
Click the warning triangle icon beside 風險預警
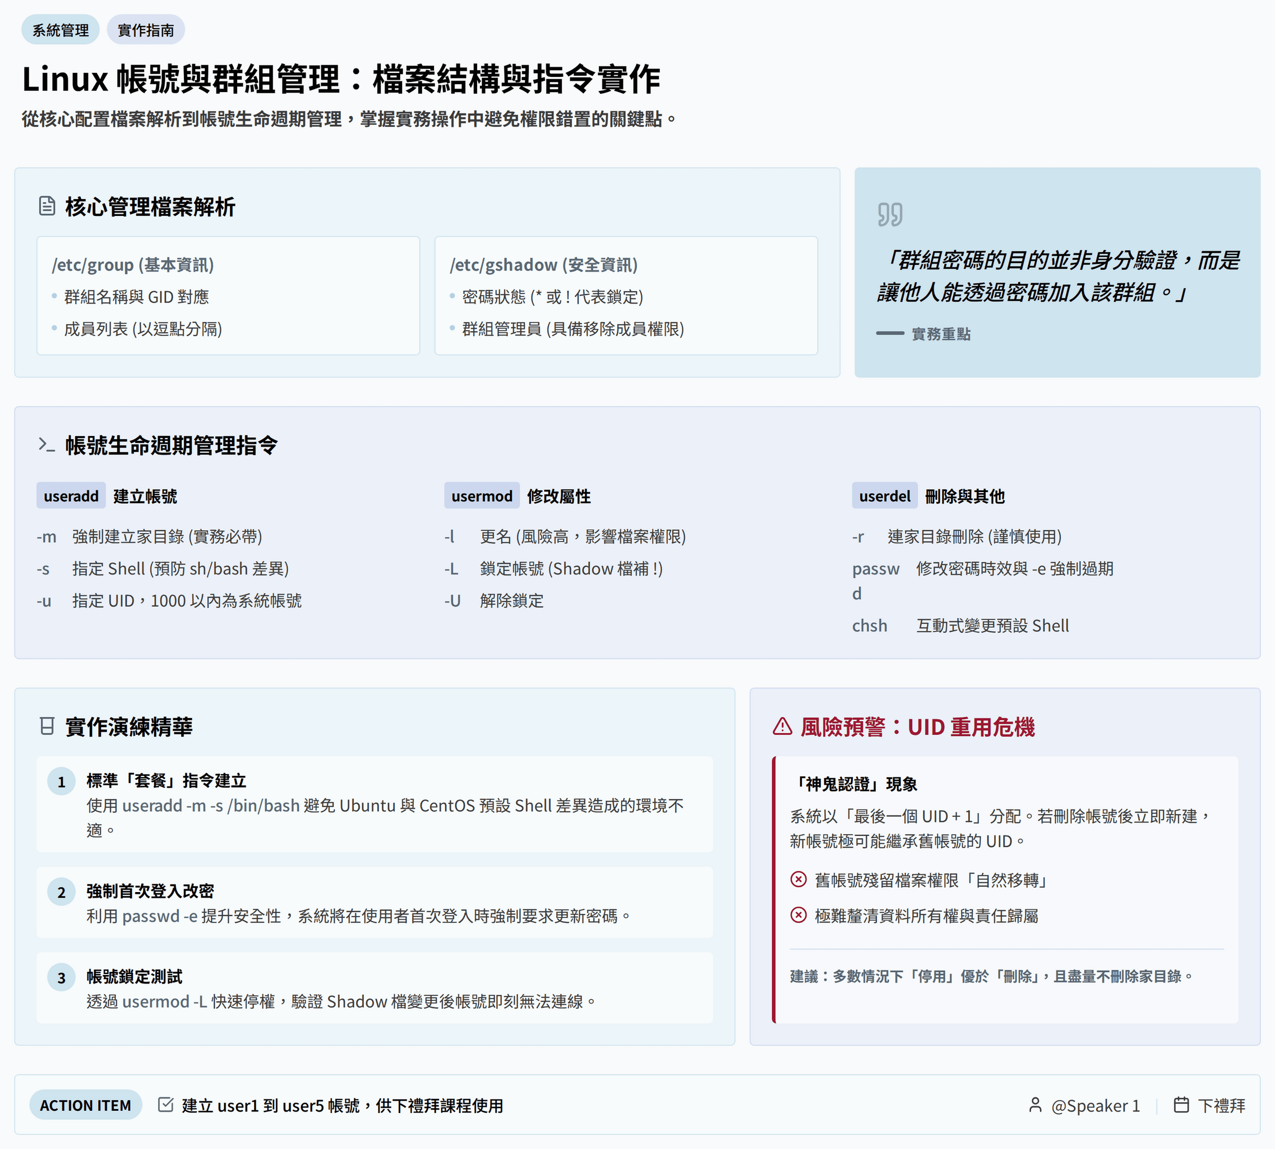pos(782,727)
